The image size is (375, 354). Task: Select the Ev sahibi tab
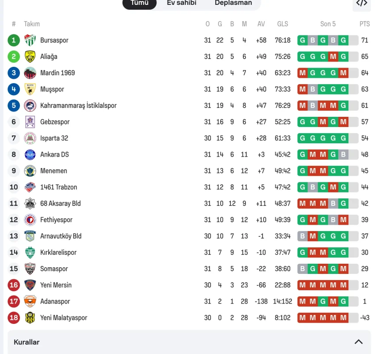pos(181,3)
